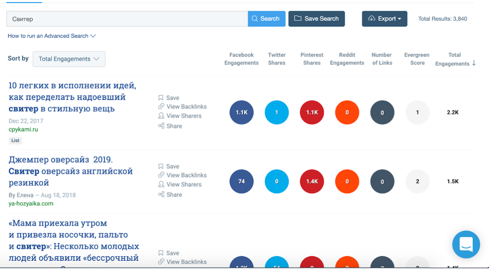Click the Facebook Engagements column header
491x269 pixels.
[241, 59]
